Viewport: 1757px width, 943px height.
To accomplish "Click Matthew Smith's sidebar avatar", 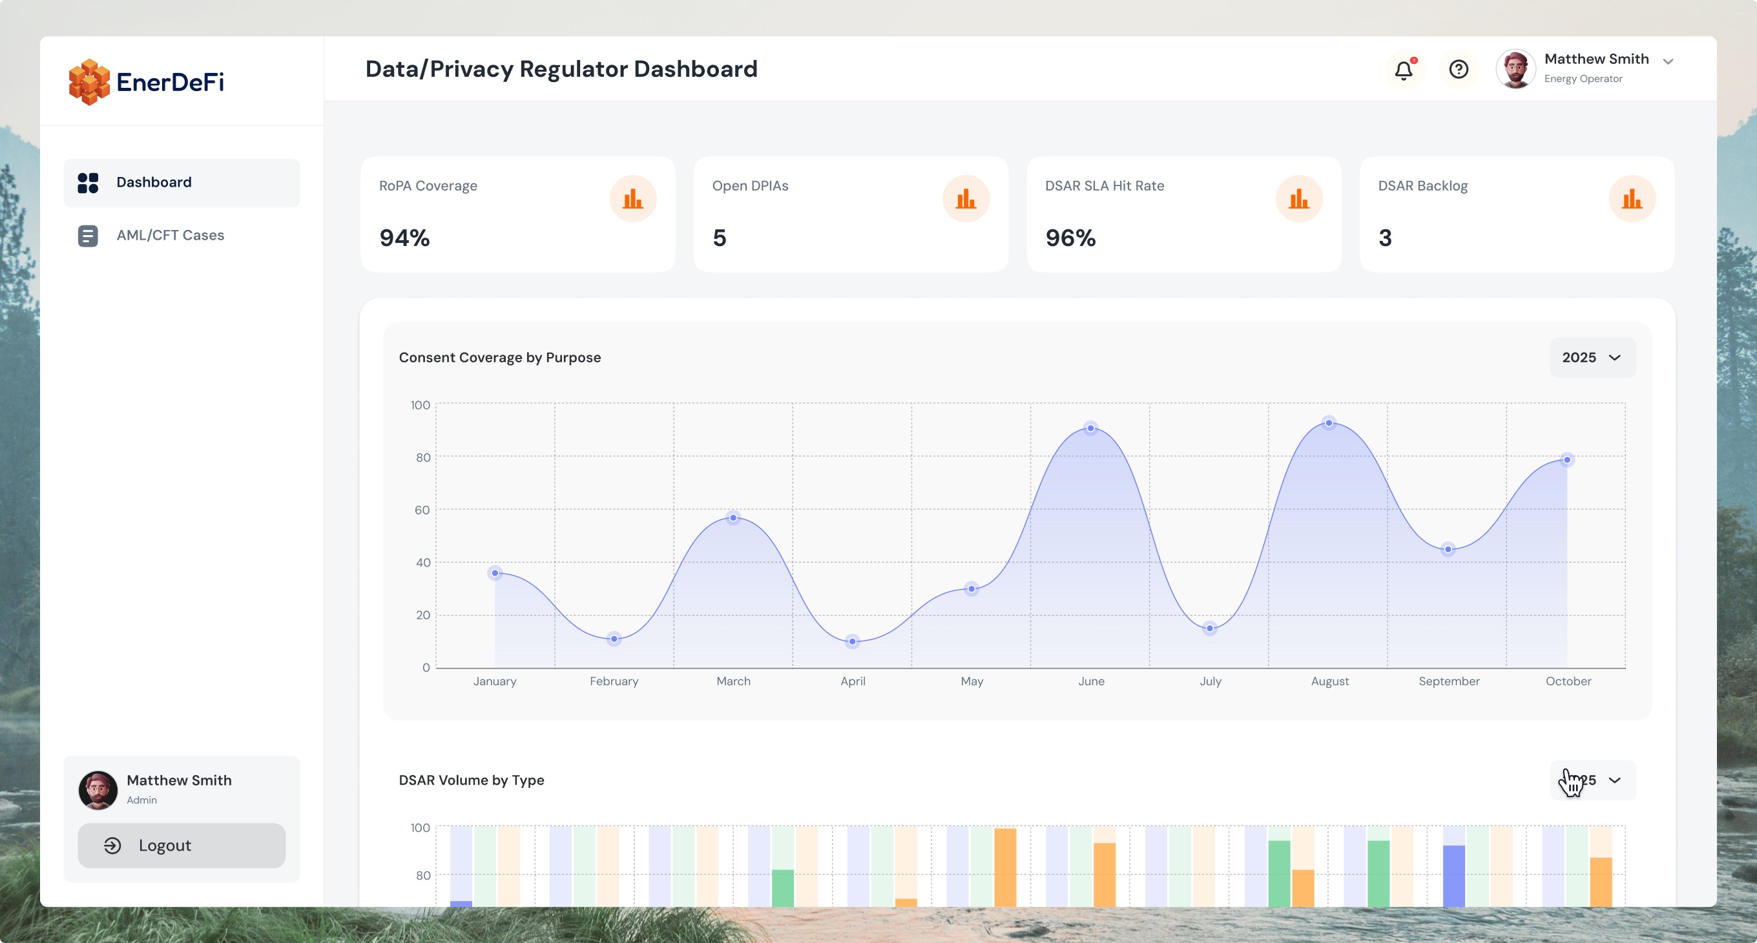I will (98, 789).
